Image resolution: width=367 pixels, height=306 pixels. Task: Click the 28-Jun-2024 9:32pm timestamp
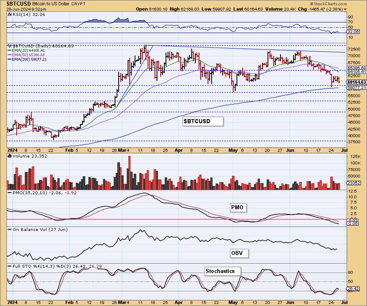pyautogui.click(x=26, y=9)
